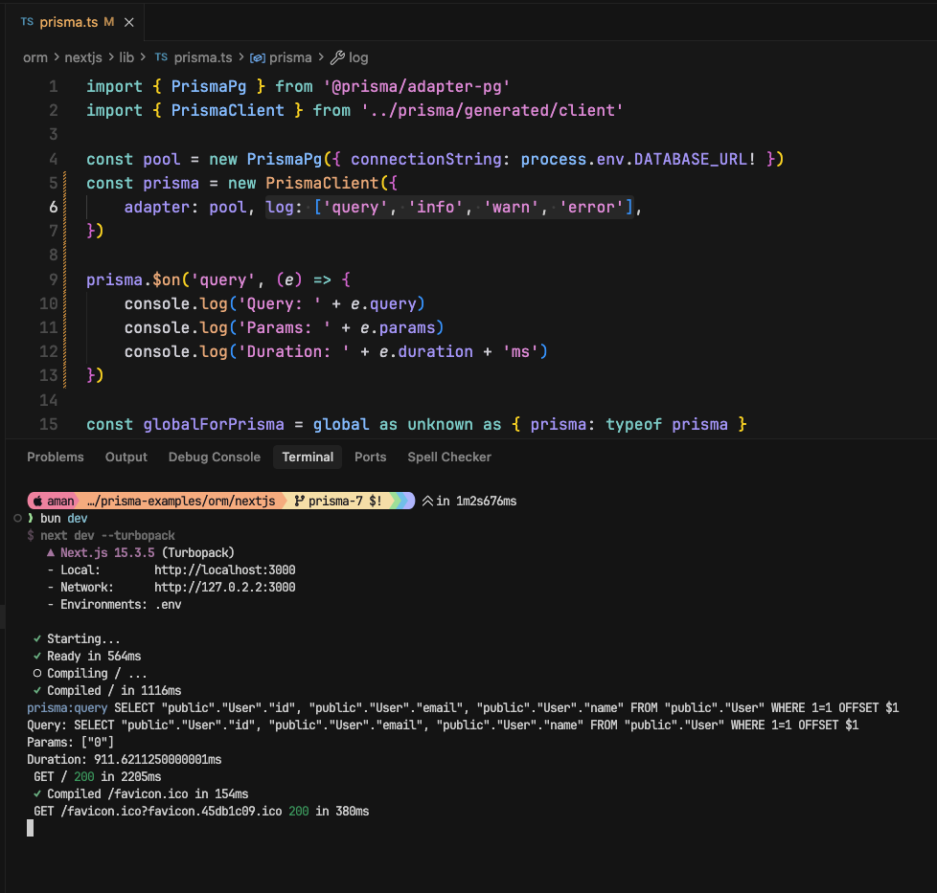Click line number 6 in the gutter
This screenshot has height=893, width=937.
click(x=54, y=207)
